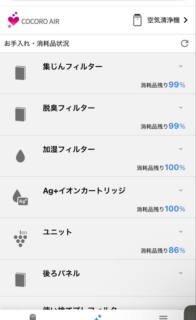The height and width of the screenshot is (320, 196).
Task: Open the 空気清浄機 device selector
Action: 167,20
